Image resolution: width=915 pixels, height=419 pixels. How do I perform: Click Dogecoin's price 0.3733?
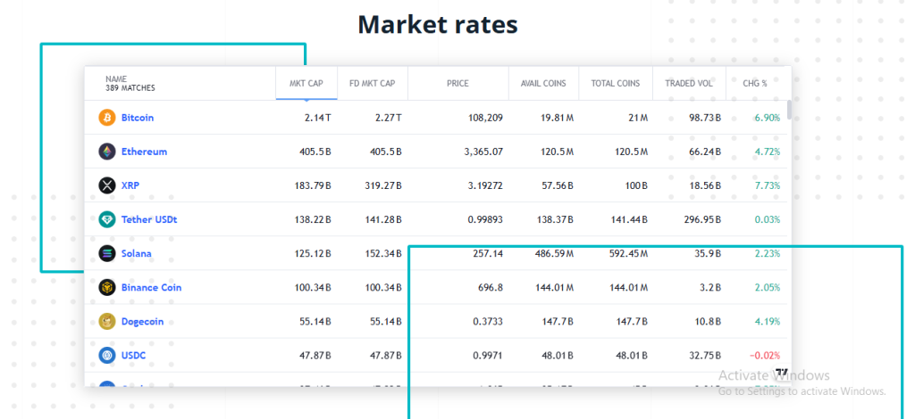487,321
